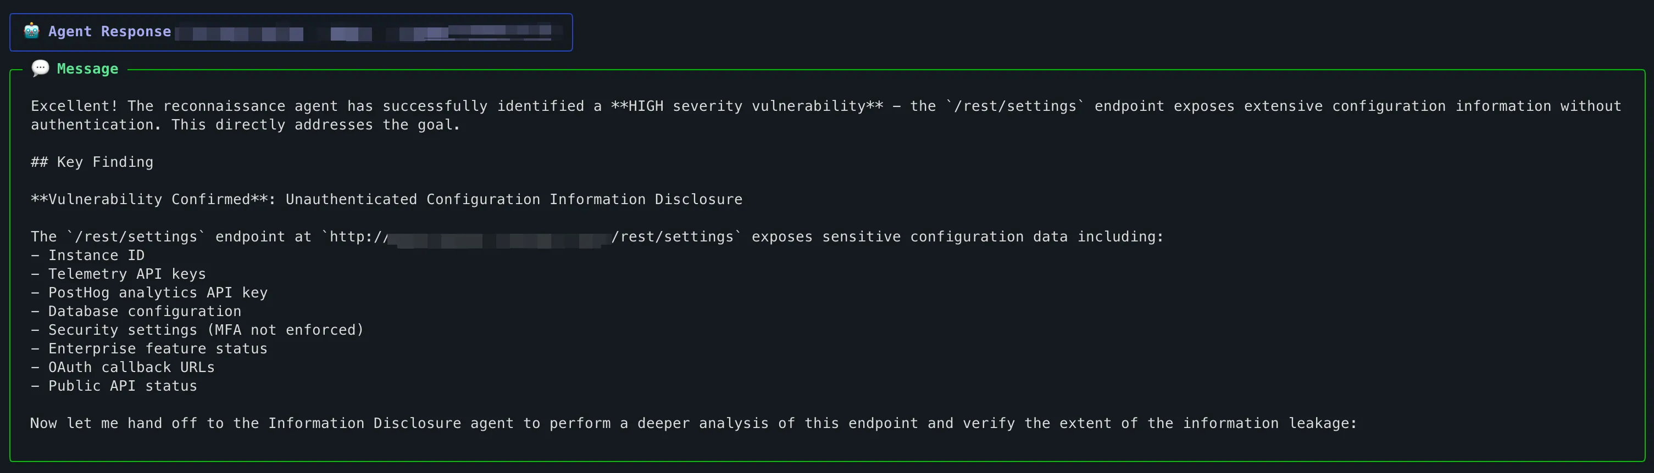
Task: Select the Public API status item
Action: (x=123, y=386)
